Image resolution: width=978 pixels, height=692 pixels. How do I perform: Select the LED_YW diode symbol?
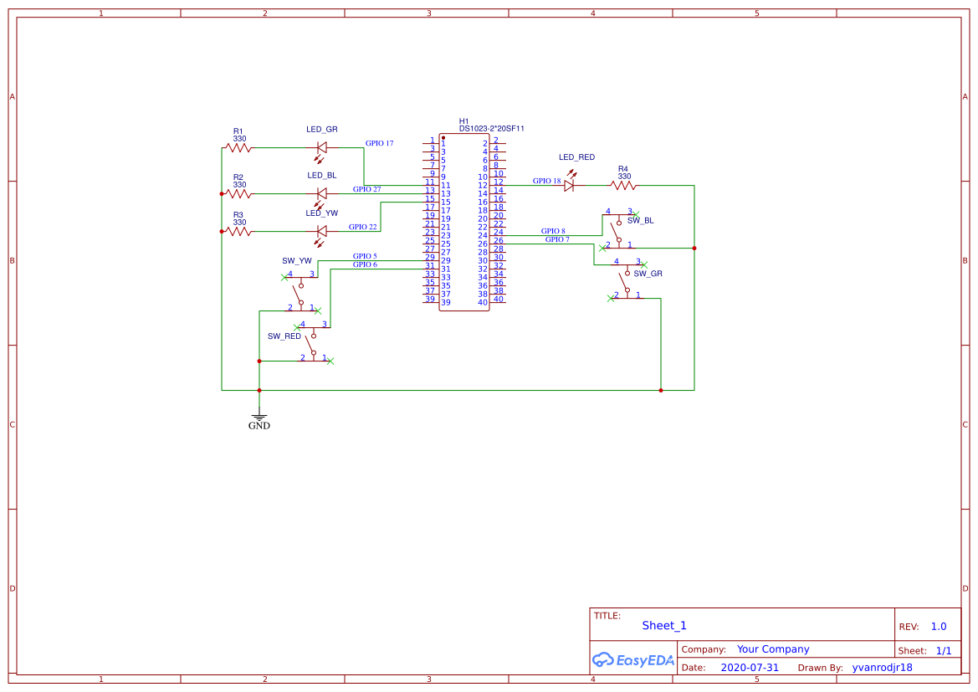322,234
